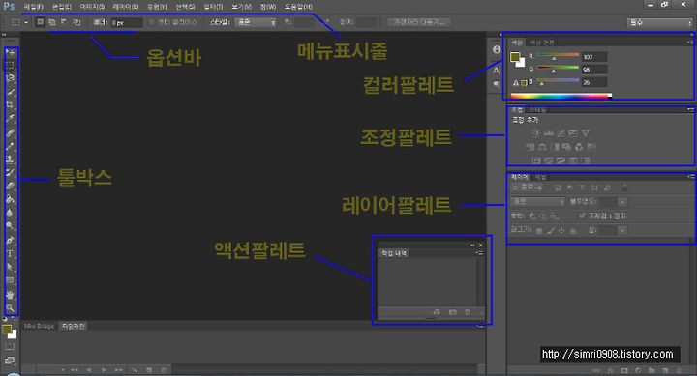Screen dimensions: 697x376
Task: Open the workspace switcher dropdown
Action: point(659,22)
